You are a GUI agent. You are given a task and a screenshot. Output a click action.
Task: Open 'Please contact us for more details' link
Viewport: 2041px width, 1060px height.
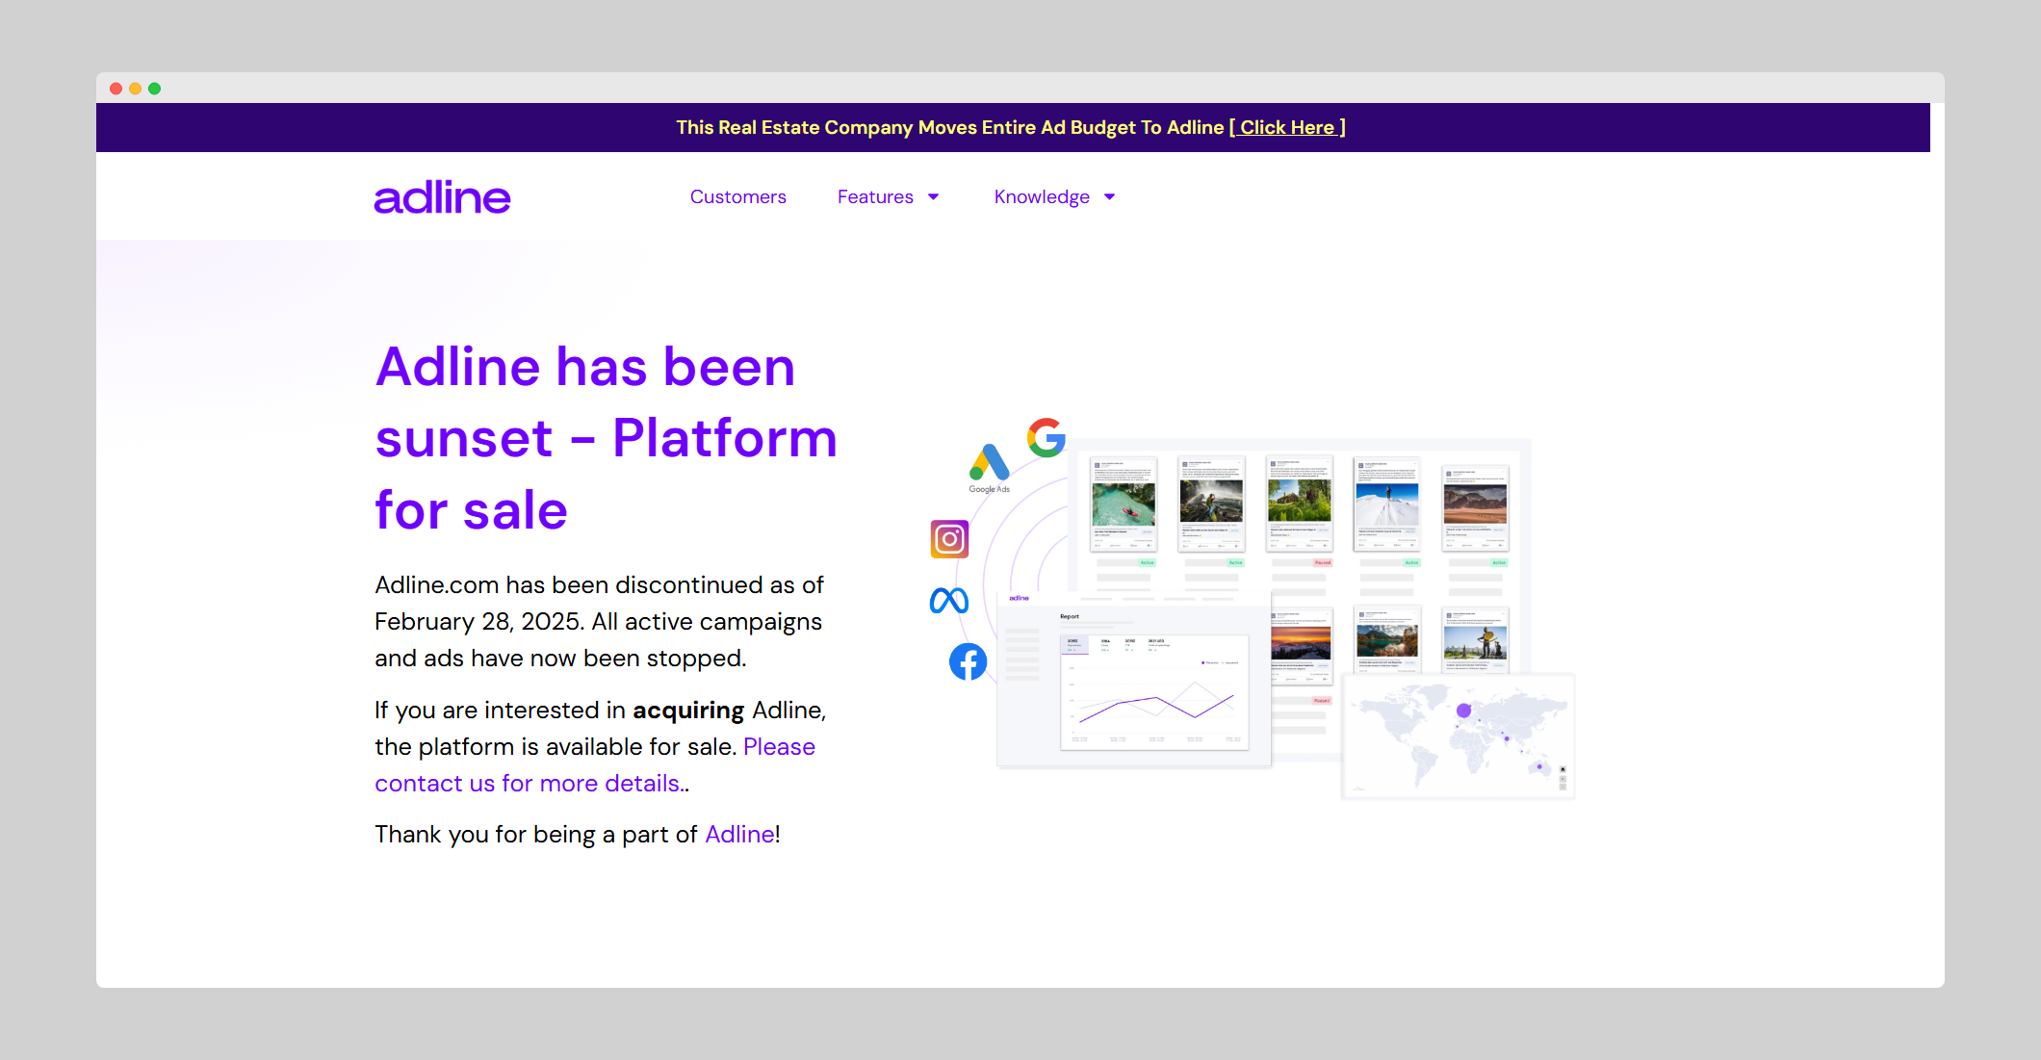click(x=595, y=765)
